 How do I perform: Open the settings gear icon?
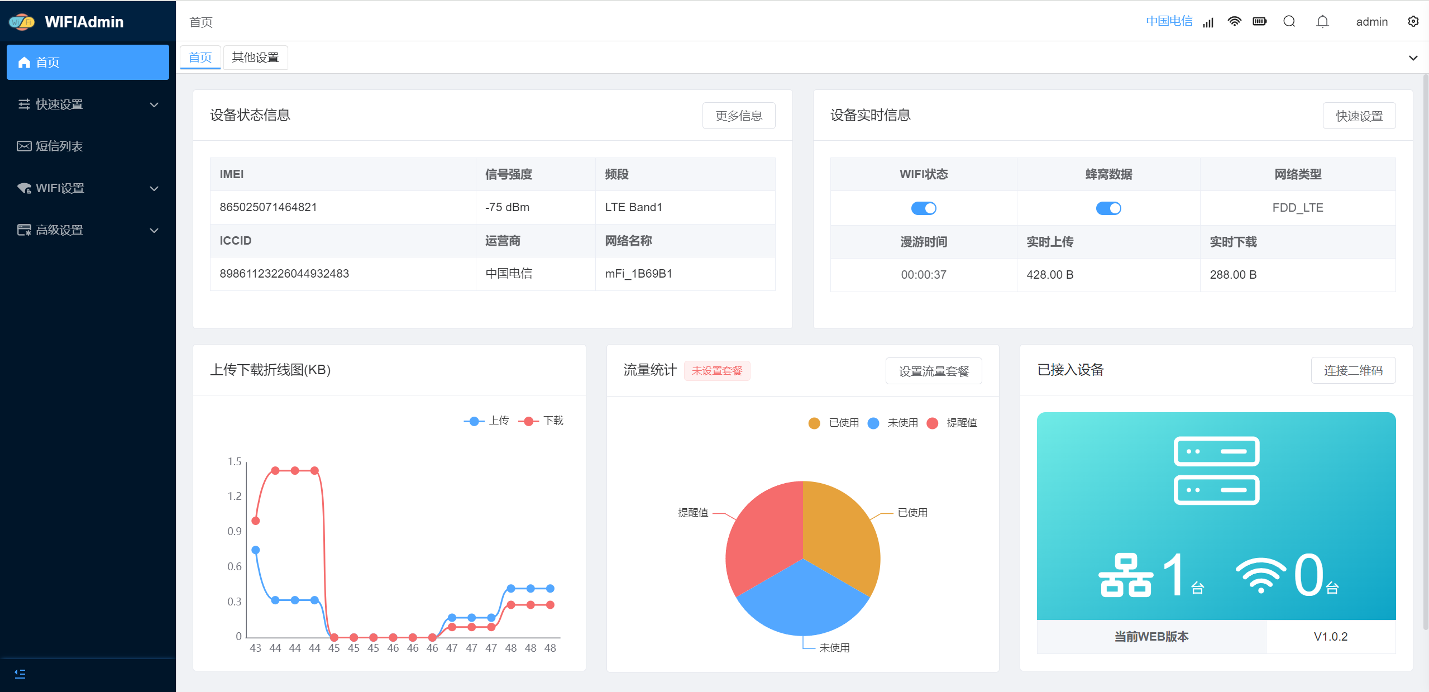(1413, 22)
